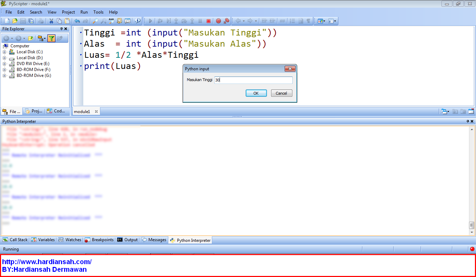The image size is (476, 277).
Task: Pin the File Explorer panel
Action: (x=61, y=29)
